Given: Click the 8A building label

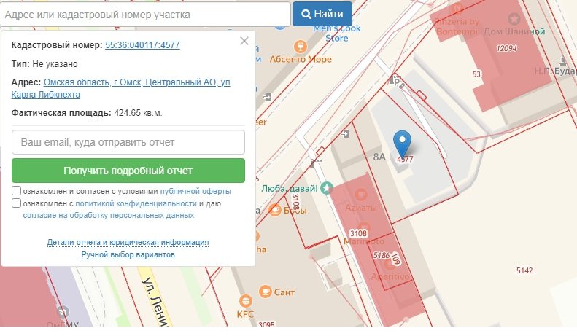Looking at the screenshot, I should click(x=379, y=157).
